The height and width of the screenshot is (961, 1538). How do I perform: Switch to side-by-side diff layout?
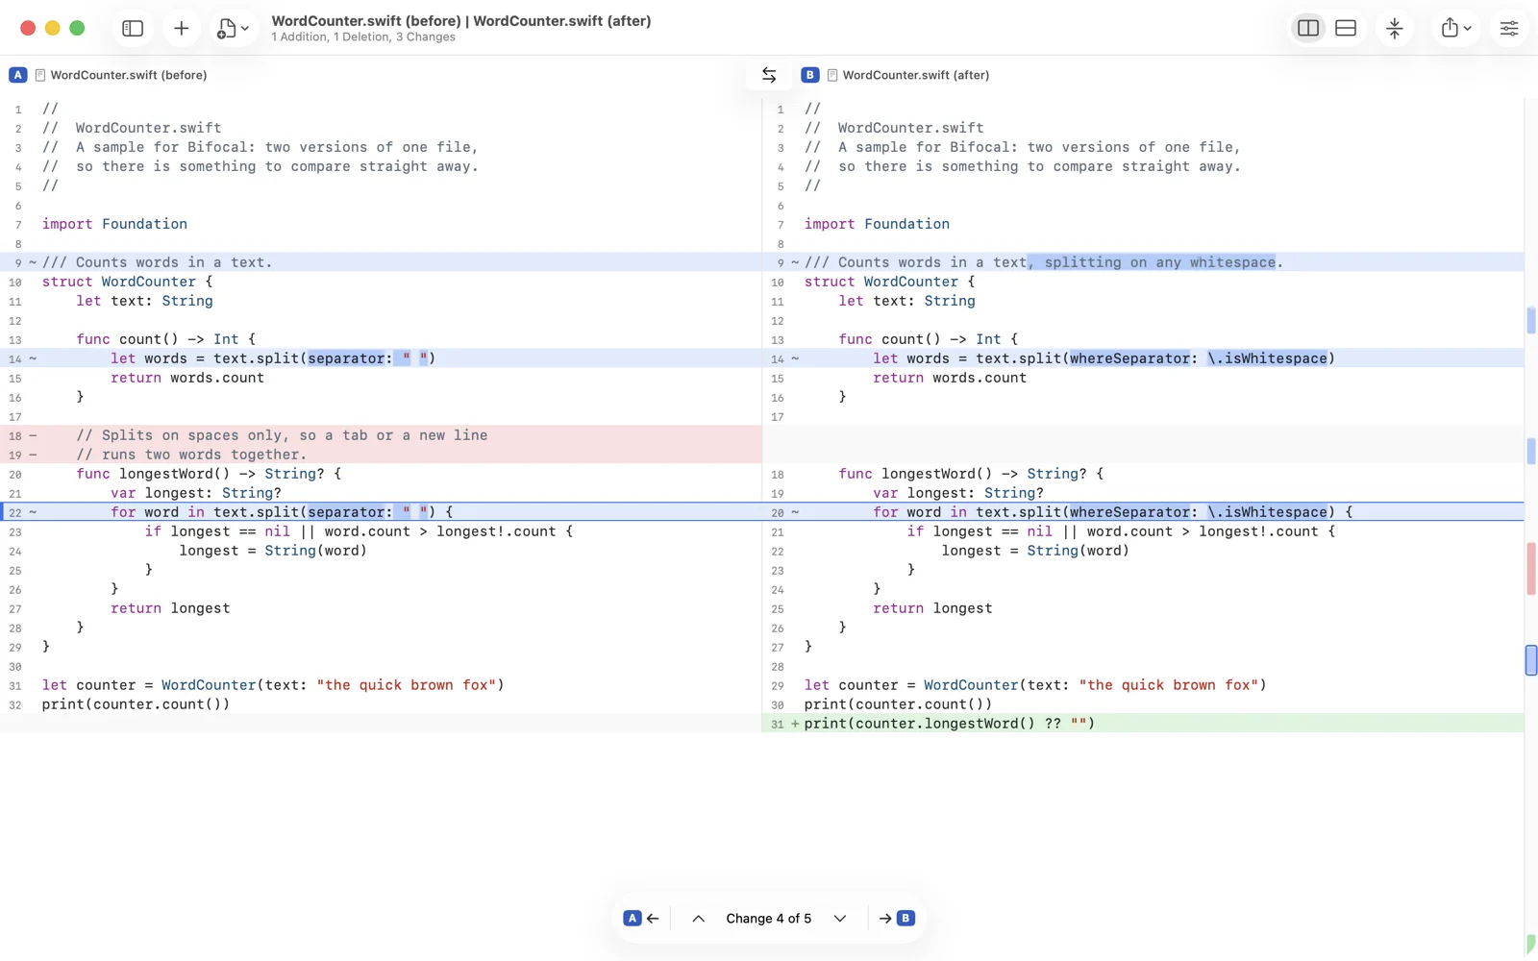click(x=1308, y=29)
